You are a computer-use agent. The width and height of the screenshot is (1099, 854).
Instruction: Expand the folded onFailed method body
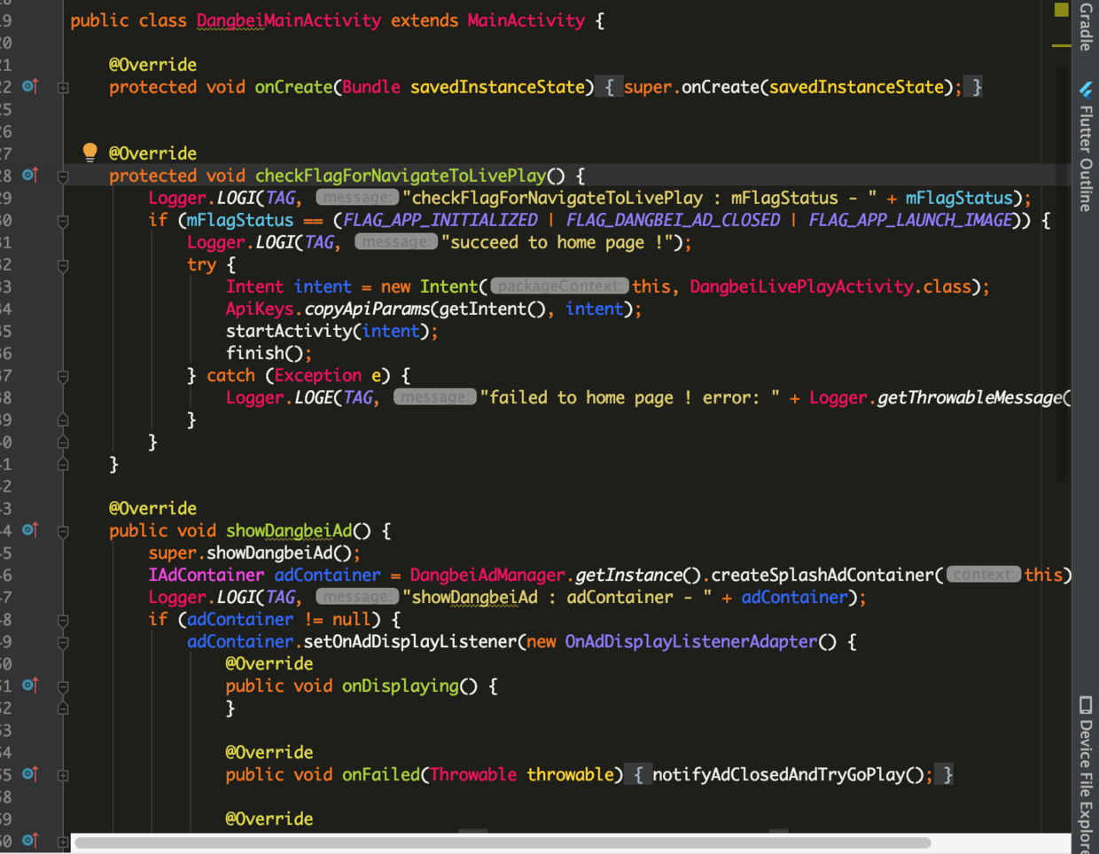(63, 775)
